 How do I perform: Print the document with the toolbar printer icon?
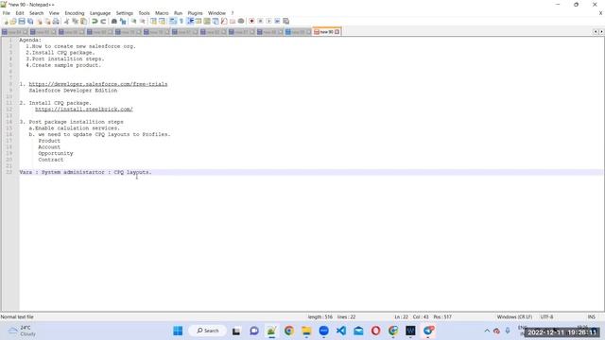[x=56, y=21]
